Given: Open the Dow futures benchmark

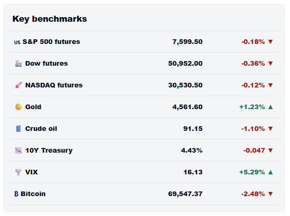Looking at the screenshot, I should click(x=144, y=63).
